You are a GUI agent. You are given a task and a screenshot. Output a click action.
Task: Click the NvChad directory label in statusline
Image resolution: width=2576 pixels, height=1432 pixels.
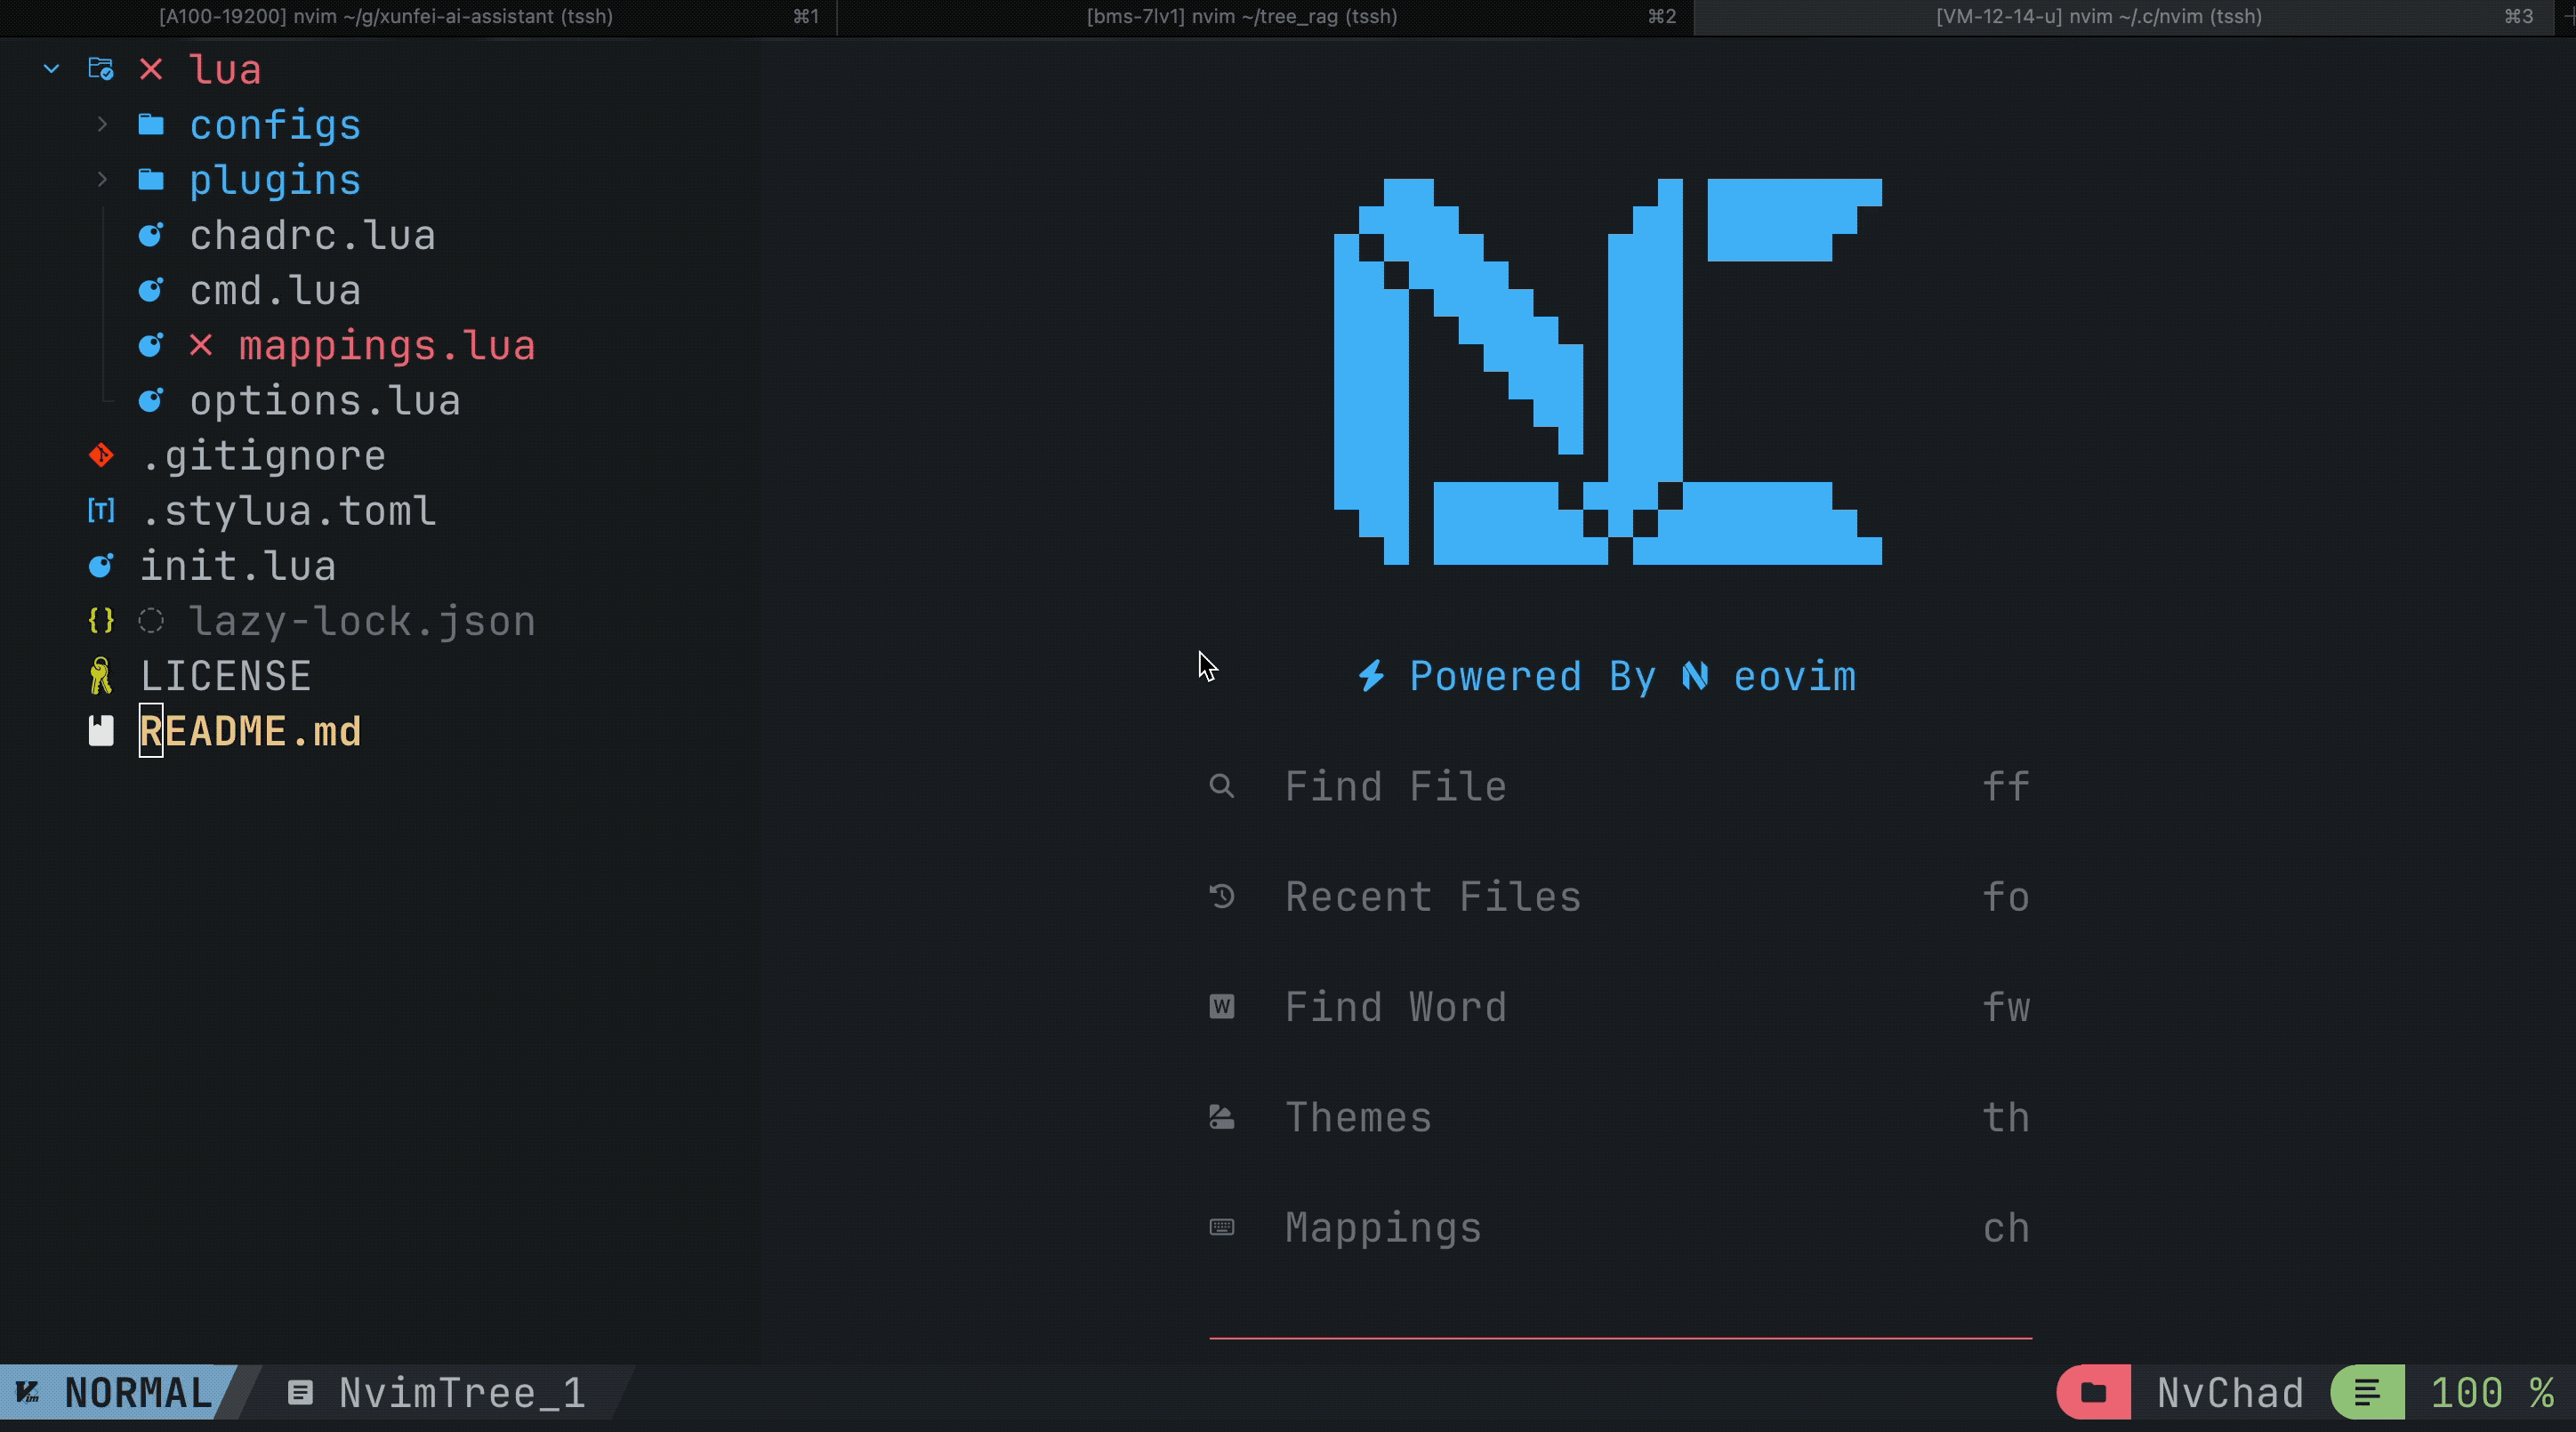(2230, 1393)
